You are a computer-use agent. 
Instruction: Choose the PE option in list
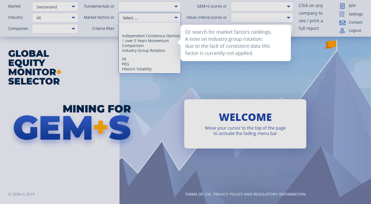click(124, 59)
